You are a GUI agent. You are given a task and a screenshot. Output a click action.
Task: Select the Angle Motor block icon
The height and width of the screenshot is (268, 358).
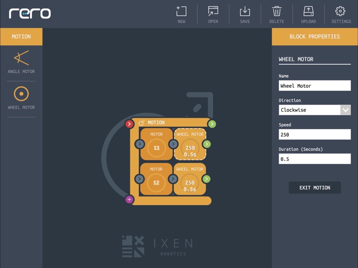(x=21, y=62)
